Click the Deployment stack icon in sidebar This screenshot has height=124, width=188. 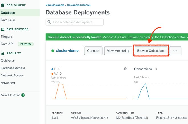[3, 5]
